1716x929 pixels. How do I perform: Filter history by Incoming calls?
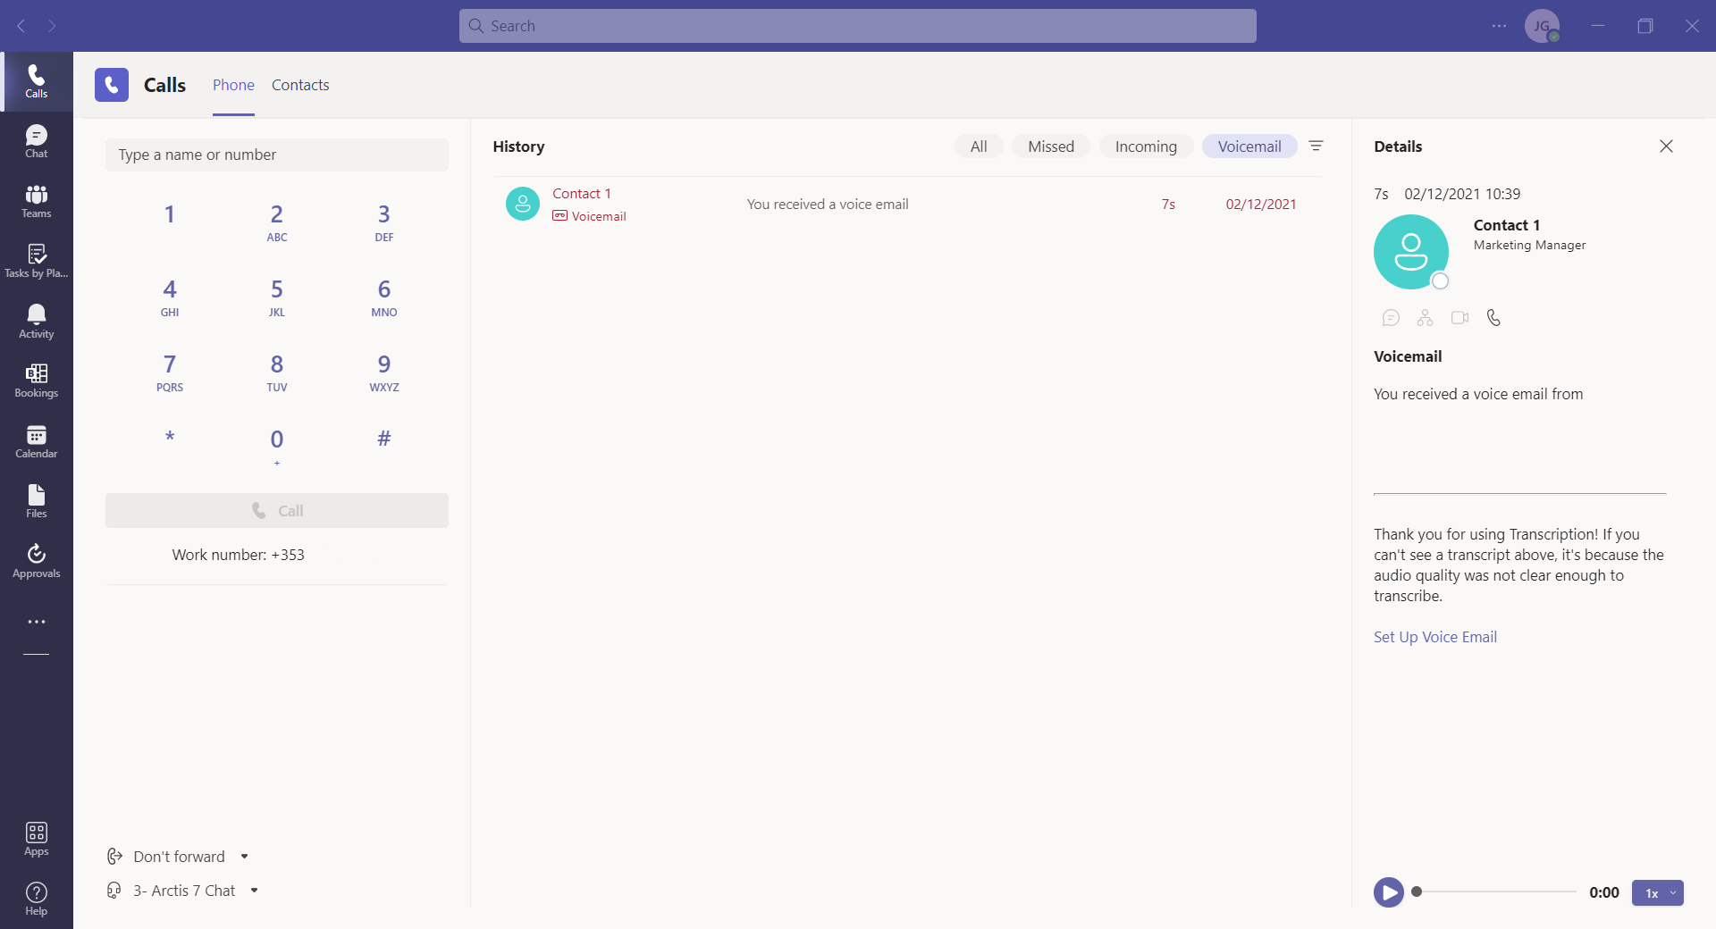[x=1146, y=146]
